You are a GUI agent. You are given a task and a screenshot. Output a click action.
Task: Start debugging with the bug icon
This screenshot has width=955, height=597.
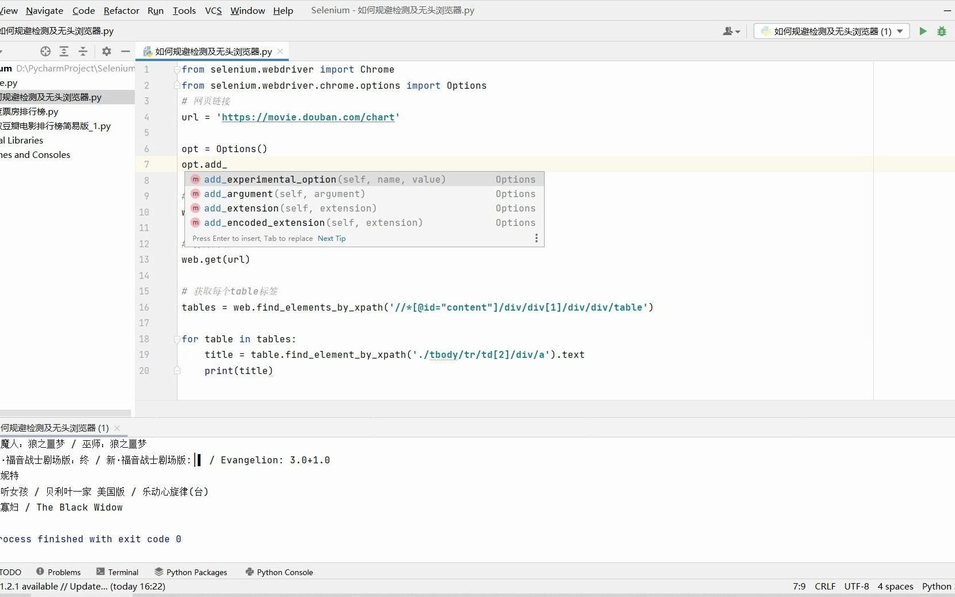click(942, 31)
